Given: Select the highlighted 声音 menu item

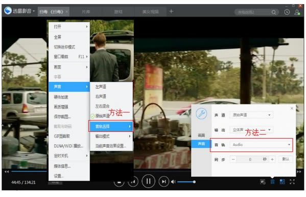Looking at the screenshot, I should (x=69, y=86).
